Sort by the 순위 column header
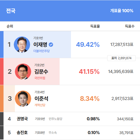 click(x=10, y=26)
